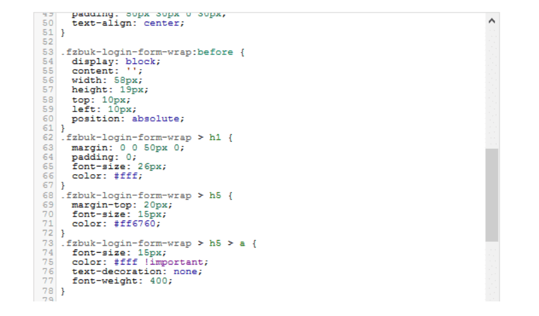Click the 'position: absolute;' declaration
The image size is (539, 316).
pos(128,119)
